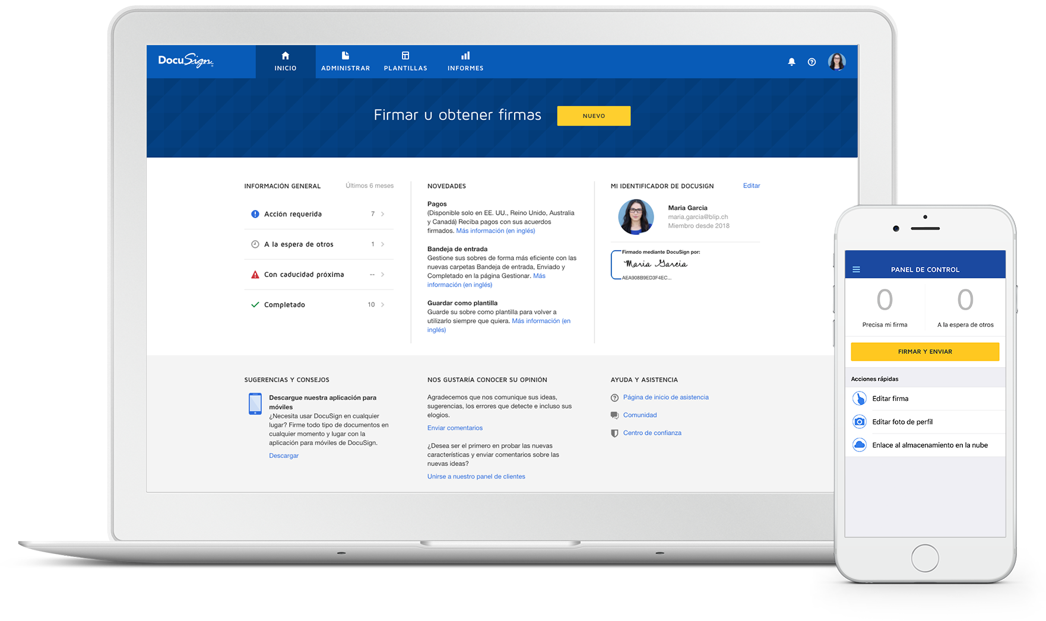Open Página de inicio de asistencia
1046x621 pixels.
click(666, 397)
